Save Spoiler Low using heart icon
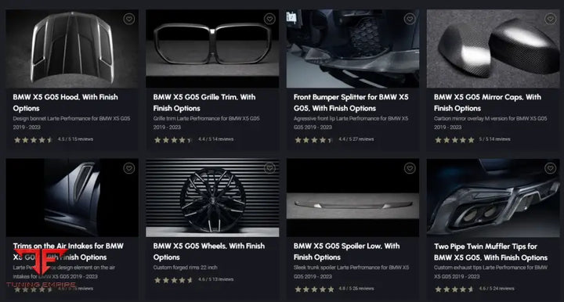564x302 pixels. coord(410,168)
